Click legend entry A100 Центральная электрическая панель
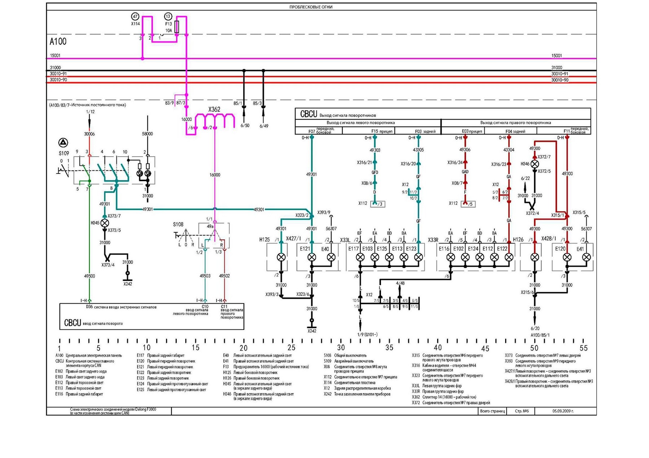This screenshot has width=649, height=458. [88, 356]
